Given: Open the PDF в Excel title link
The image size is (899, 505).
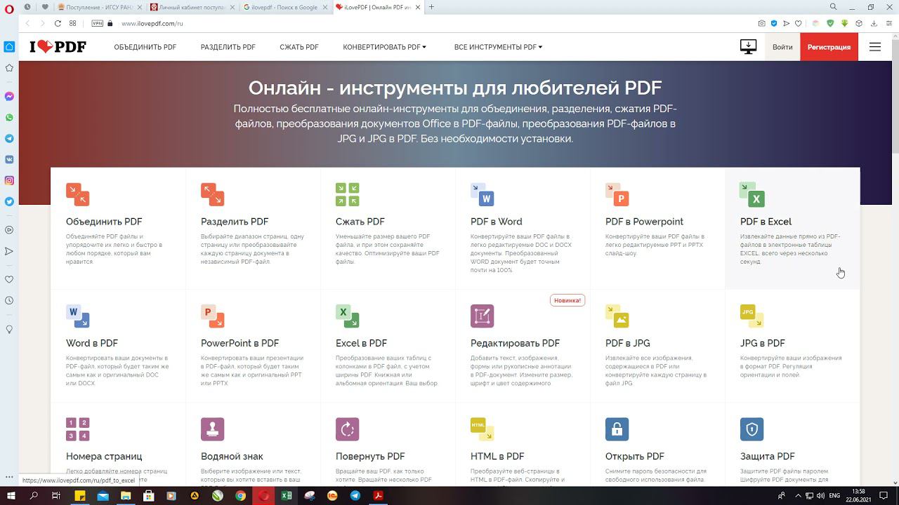Looking at the screenshot, I should [x=766, y=222].
